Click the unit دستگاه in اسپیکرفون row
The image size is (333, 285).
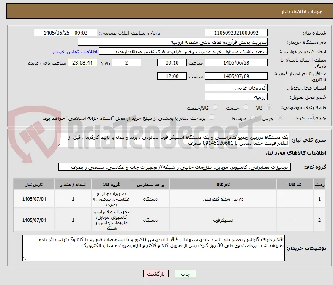tap(150, 220)
